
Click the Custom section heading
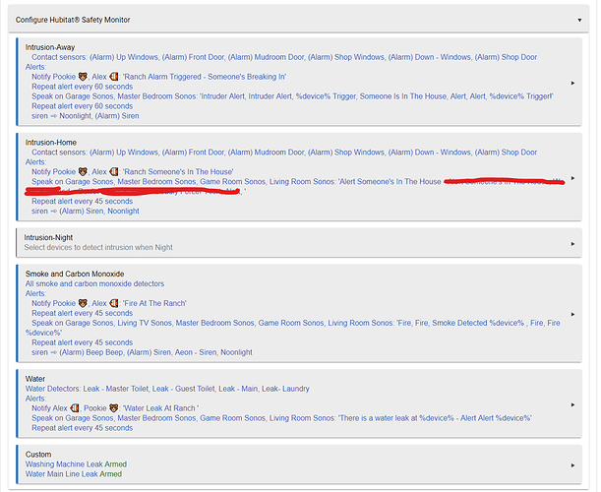[x=38, y=455]
